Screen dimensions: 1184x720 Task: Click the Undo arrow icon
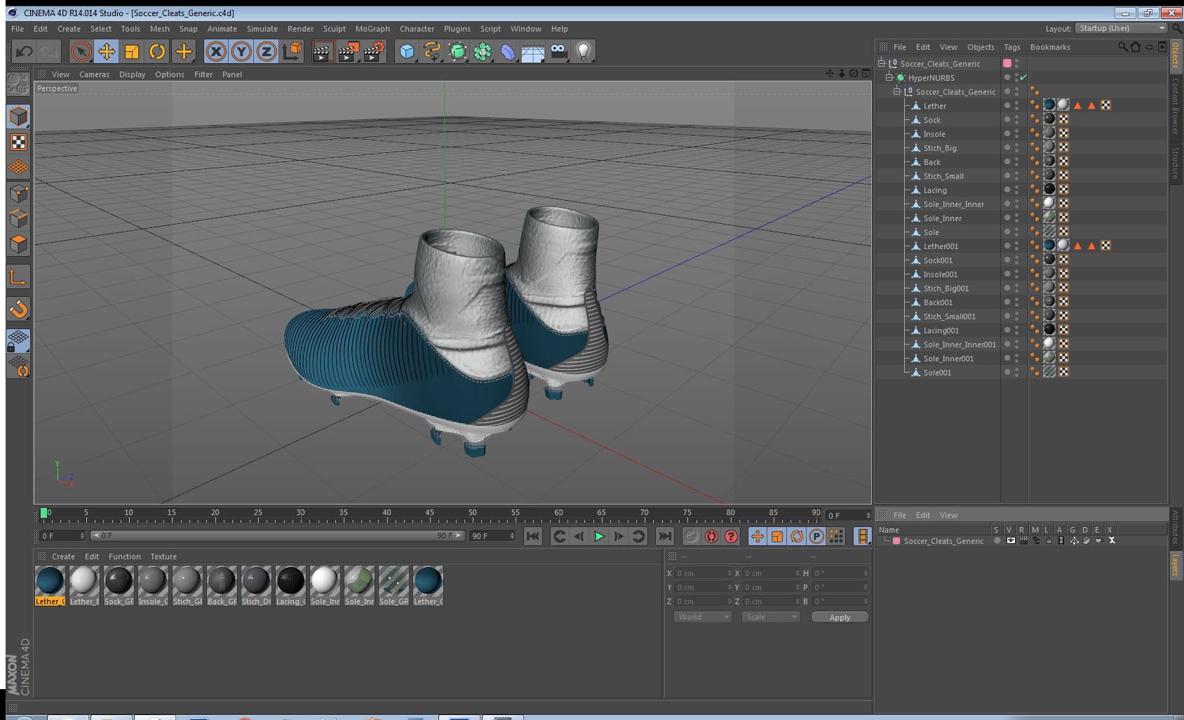coord(24,51)
